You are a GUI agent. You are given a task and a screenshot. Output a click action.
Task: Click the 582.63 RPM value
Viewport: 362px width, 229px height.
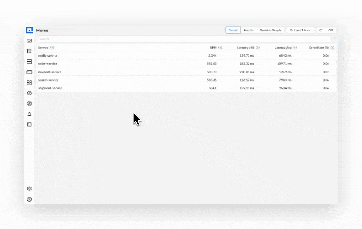[212, 63]
